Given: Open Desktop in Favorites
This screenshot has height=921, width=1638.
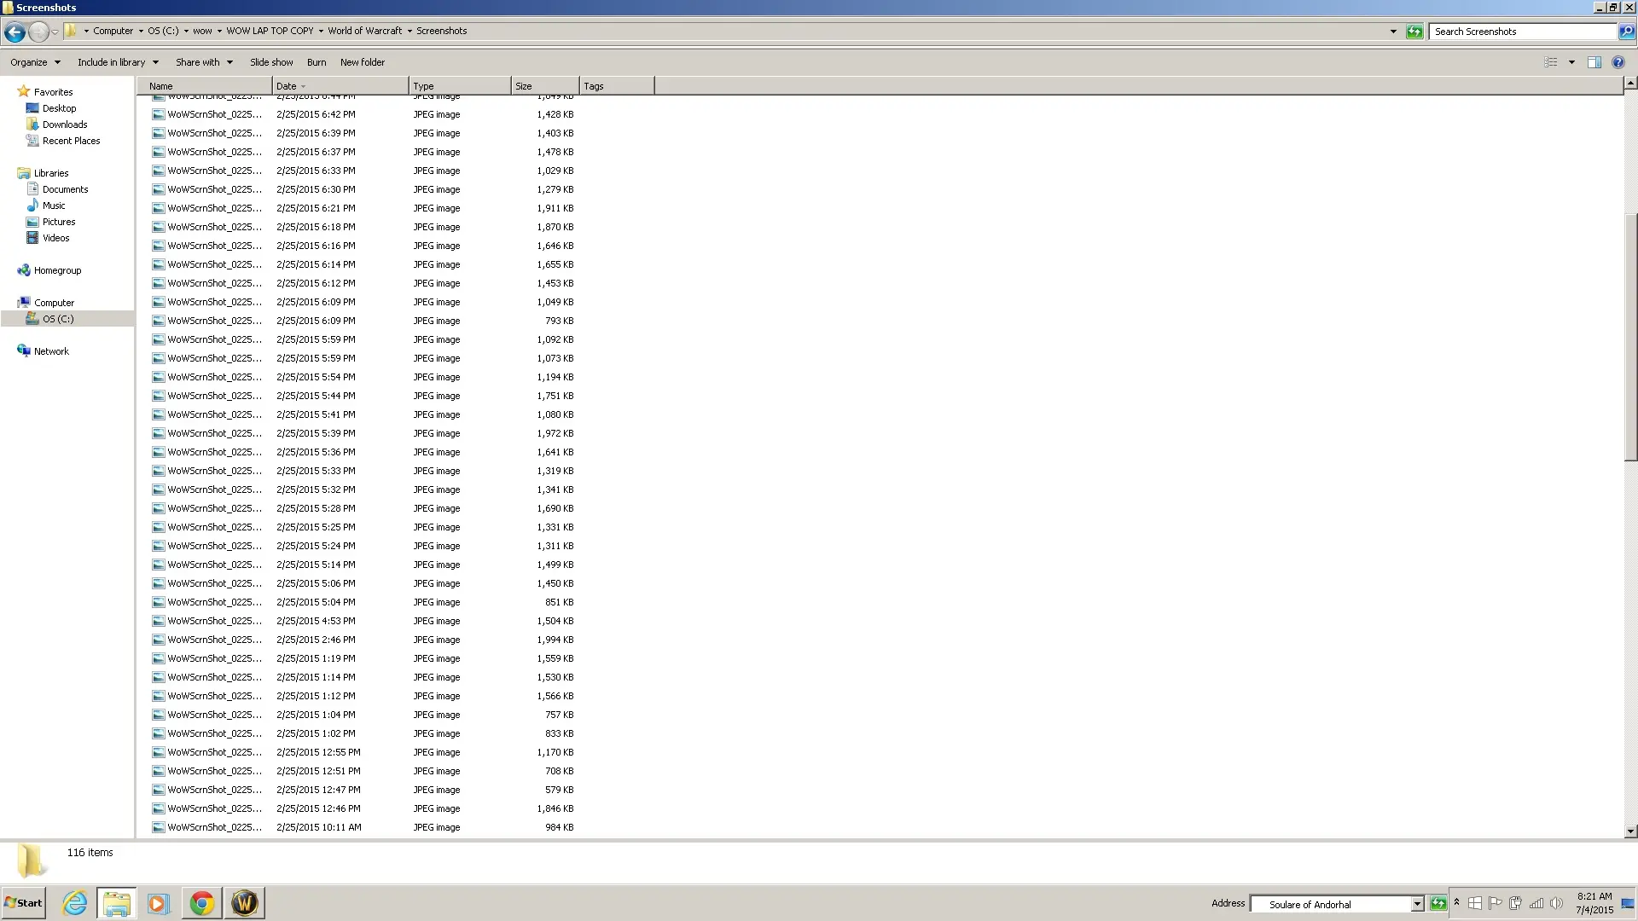Looking at the screenshot, I should pyautogui.click(x=59, y=108).
